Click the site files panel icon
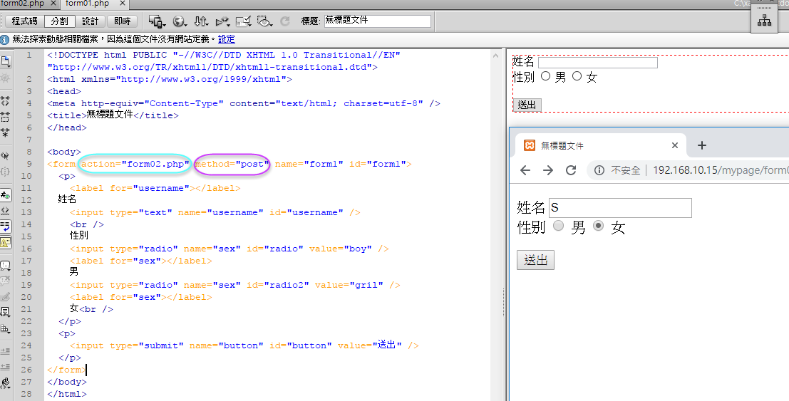Image resolution: width=789 pixels, height=401 pixels. [x=765, y=21]
